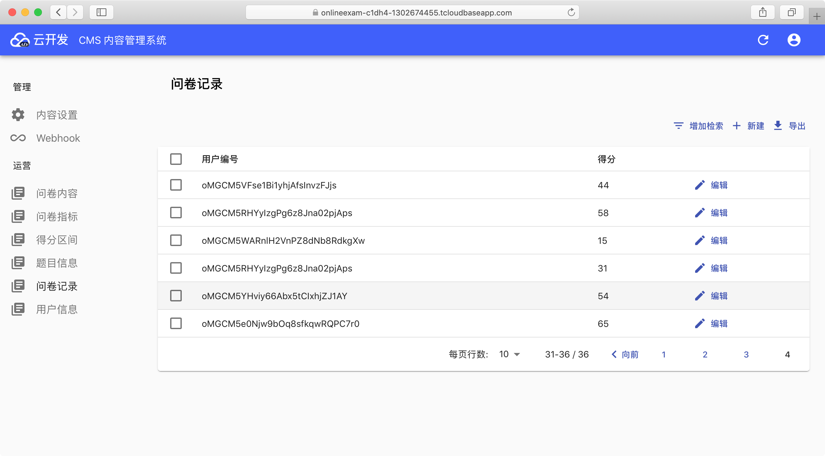Expand the rows-per-page 10 dropdown
The height and width of the screenshot is (456, 825).
(x=510, y=354)
